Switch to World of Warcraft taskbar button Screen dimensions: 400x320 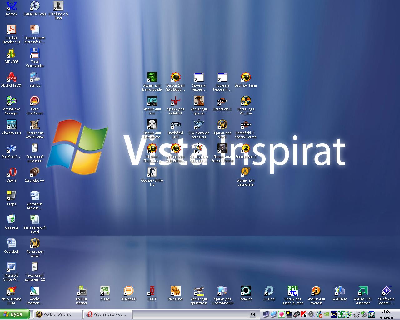[58, 314]
